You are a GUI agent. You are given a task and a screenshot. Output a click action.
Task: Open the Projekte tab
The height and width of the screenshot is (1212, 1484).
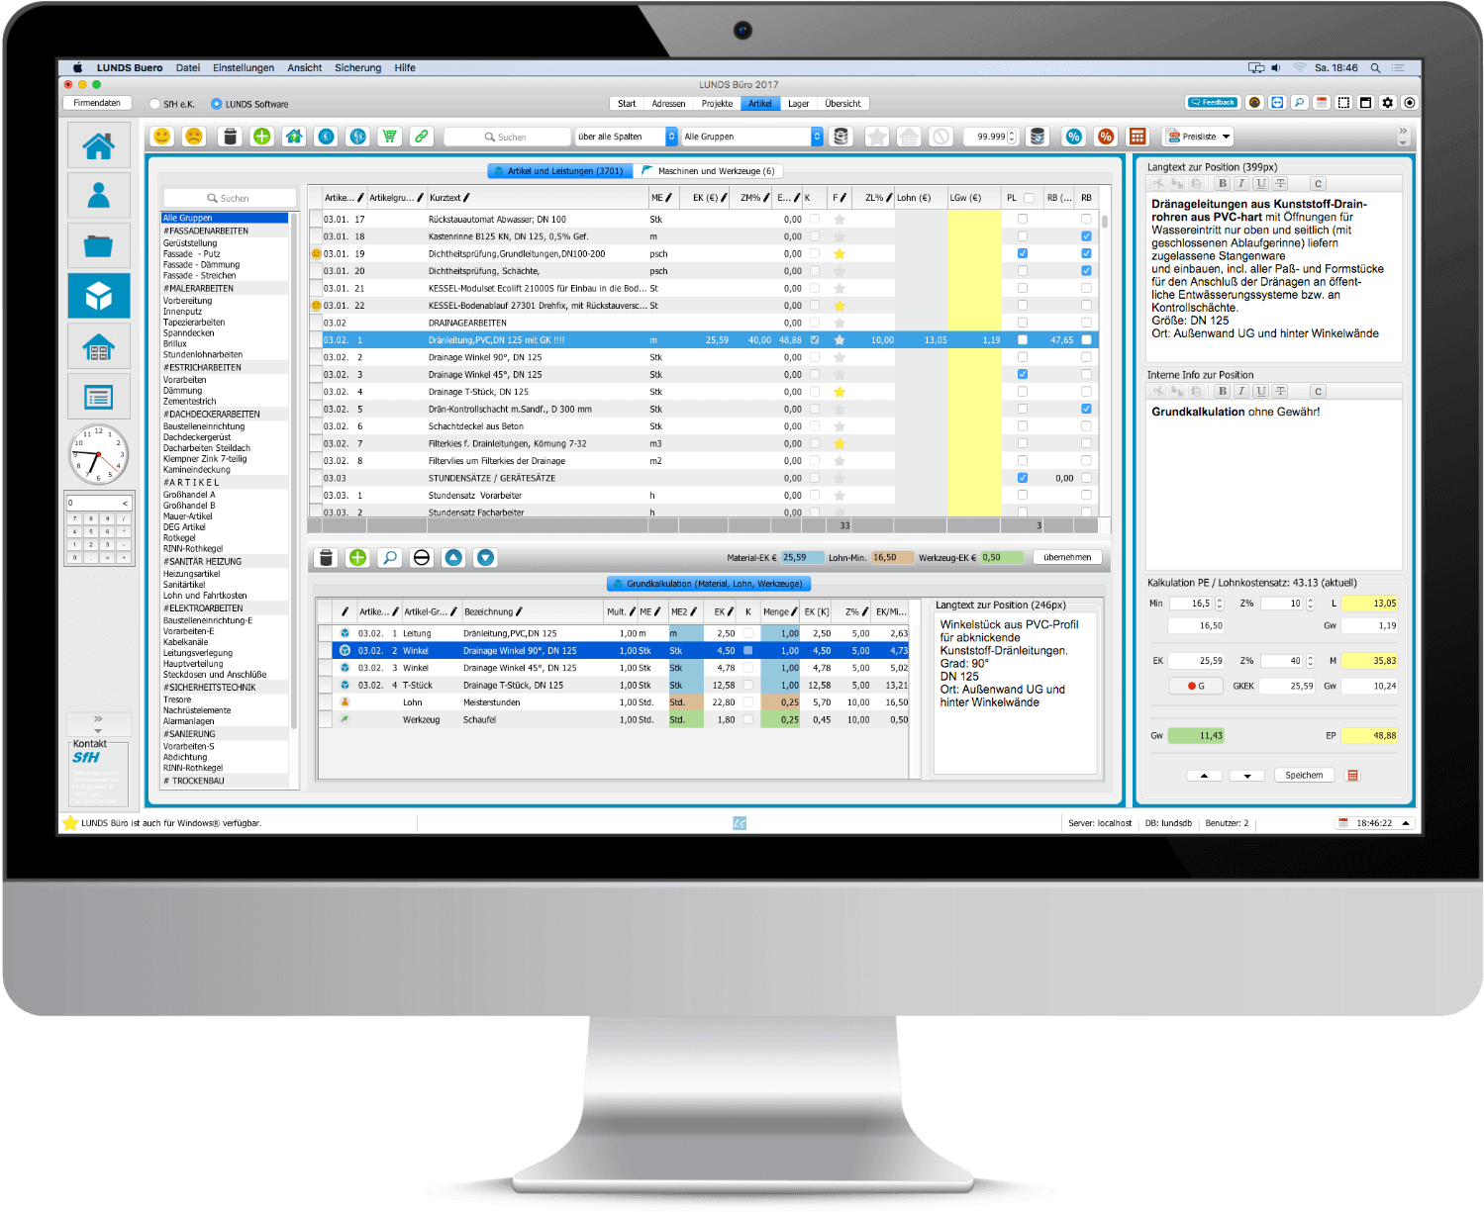click(717, 104)
